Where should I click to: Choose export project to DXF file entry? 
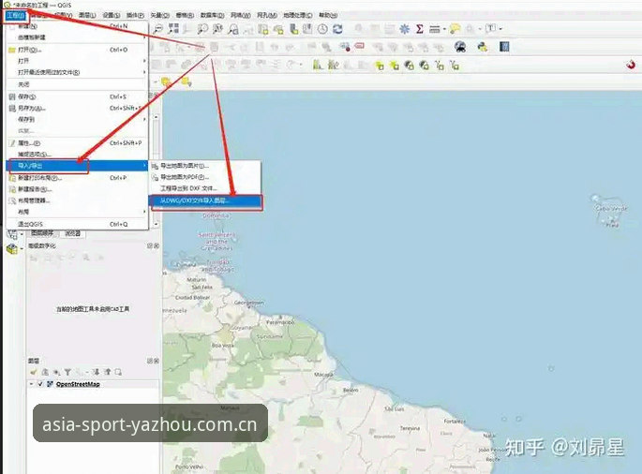pyautogui.click(x=204, y=188)
